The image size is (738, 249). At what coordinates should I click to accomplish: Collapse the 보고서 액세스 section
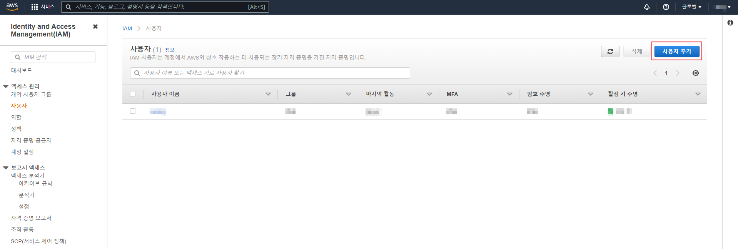point(6,168)
